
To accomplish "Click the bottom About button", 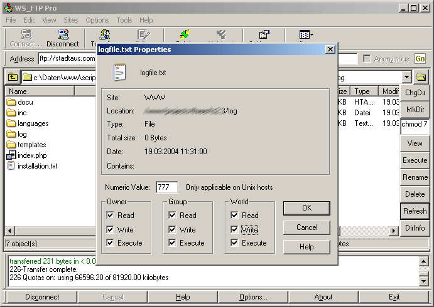I will point(323,297).
